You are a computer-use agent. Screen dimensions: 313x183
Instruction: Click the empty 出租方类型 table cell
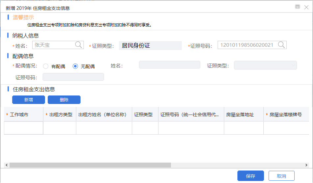click(60, 128)
